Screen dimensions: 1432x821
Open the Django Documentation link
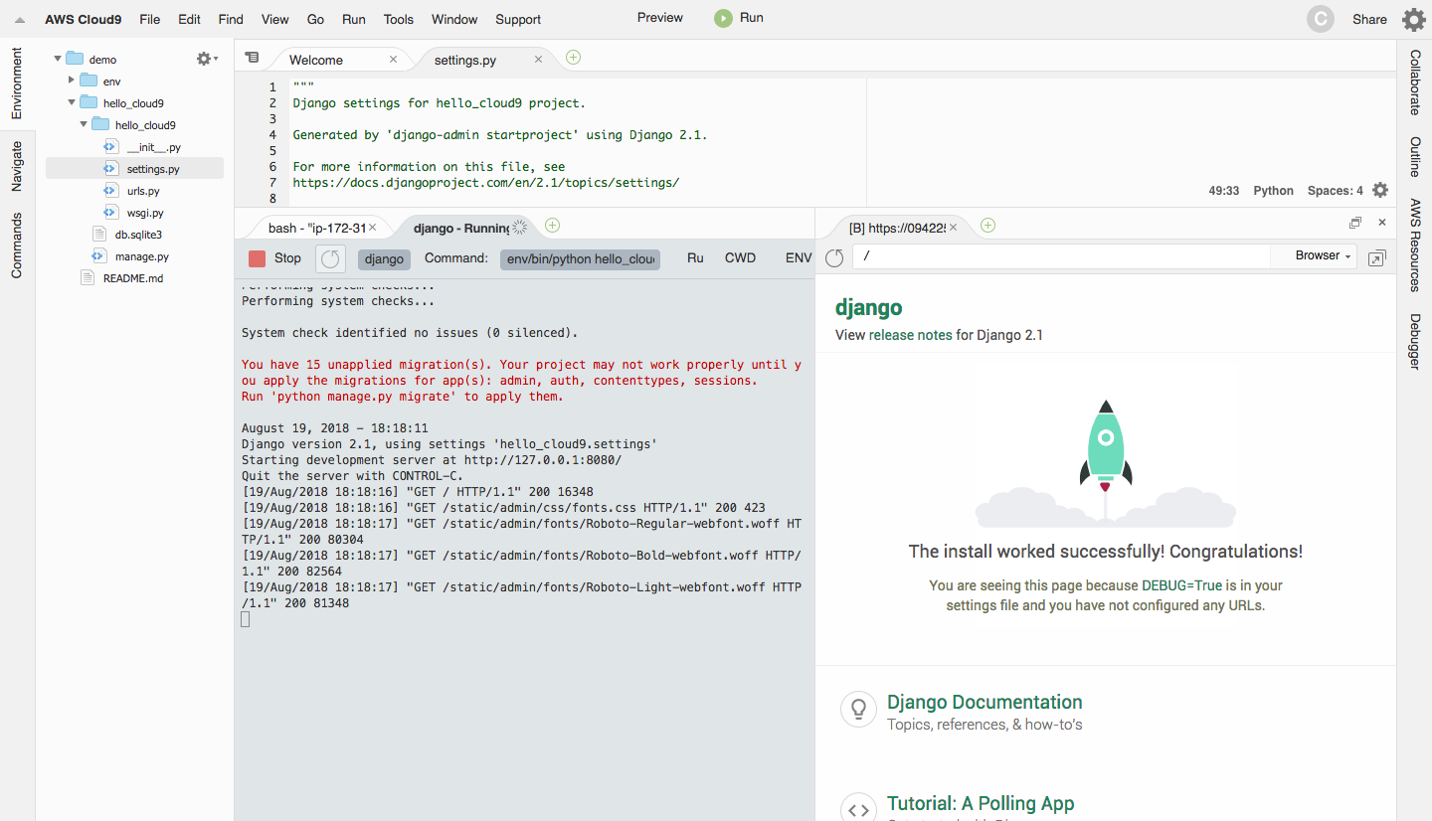[x=984, y=702]
